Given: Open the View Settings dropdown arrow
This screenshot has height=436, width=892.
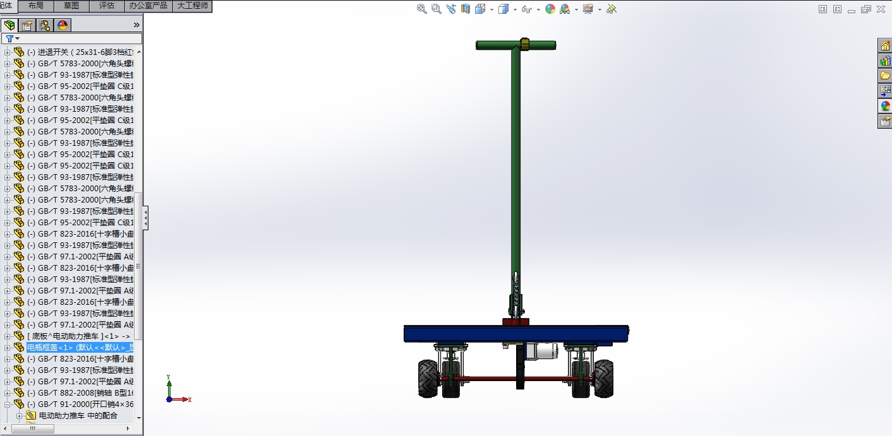Looking at the screenshot, I should coord(600,9).
